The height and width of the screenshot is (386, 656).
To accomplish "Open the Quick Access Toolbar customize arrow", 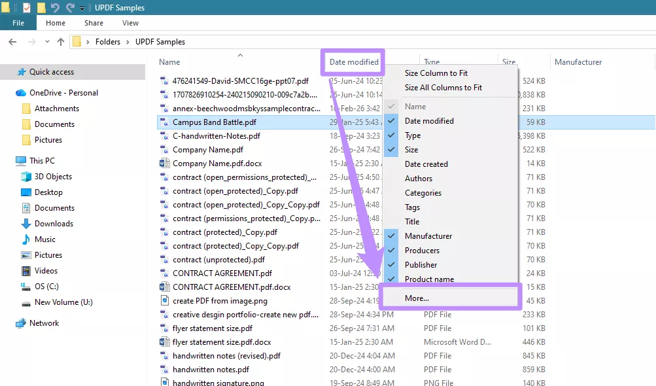I will click(x=82, y=8).
